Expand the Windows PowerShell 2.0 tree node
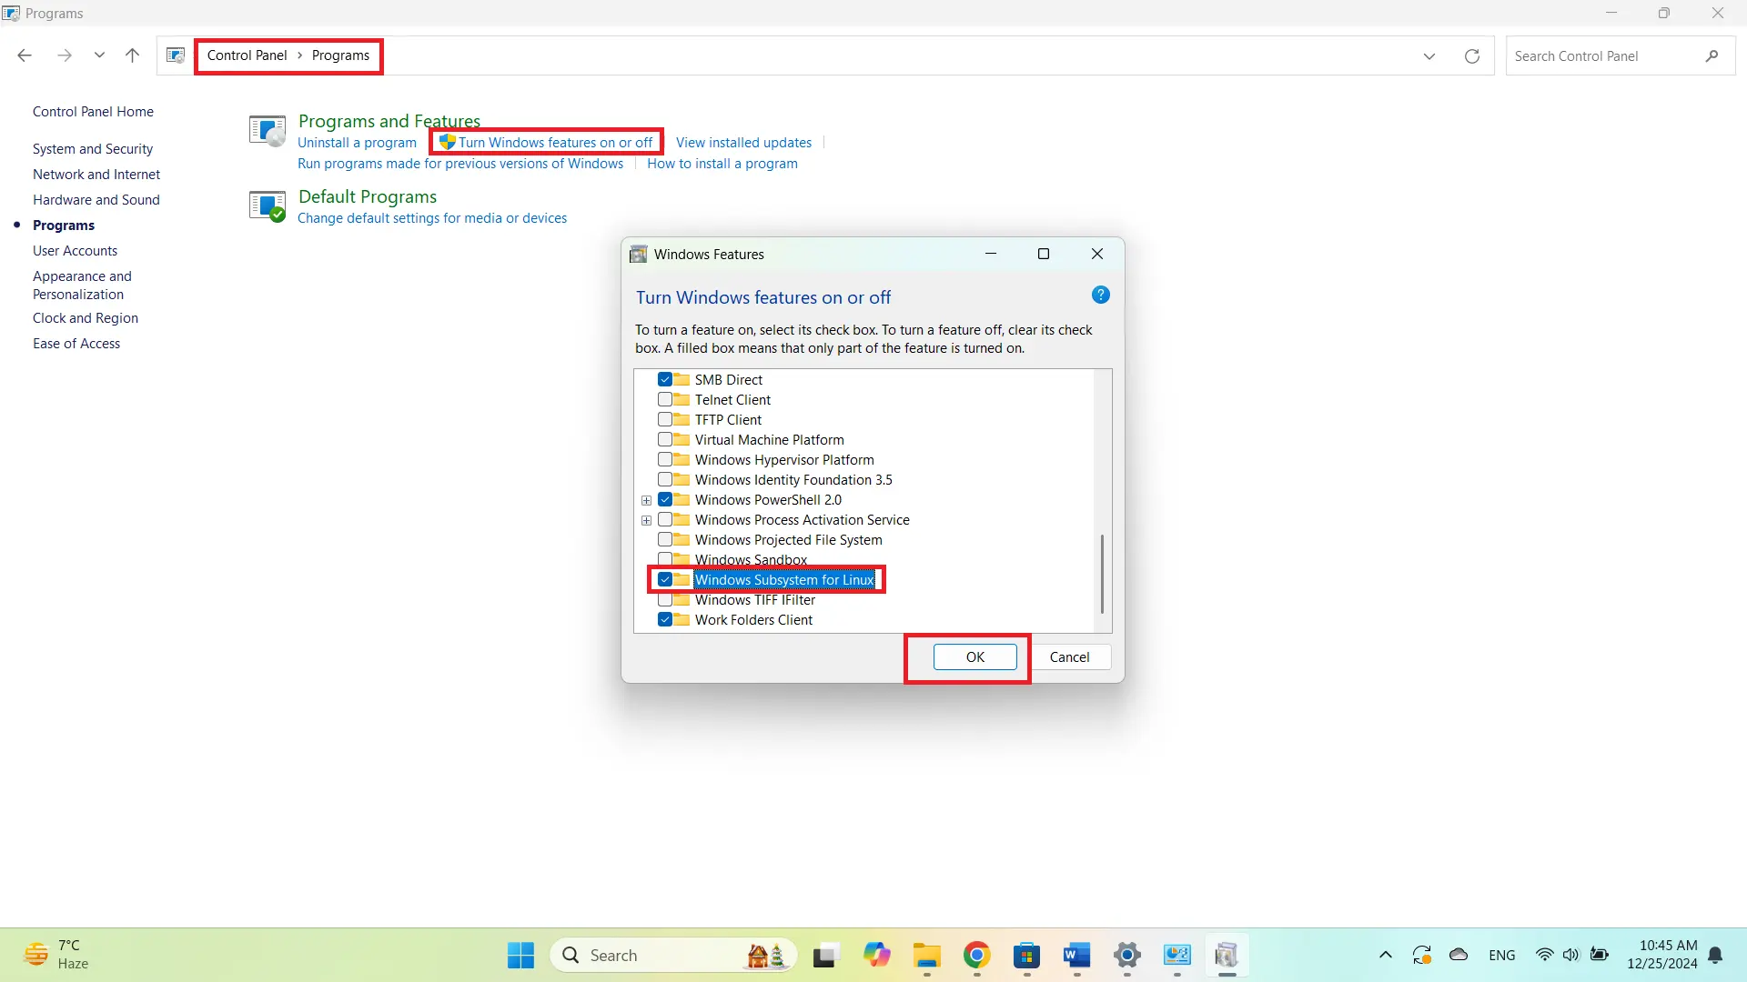 (x=646, y=500)
